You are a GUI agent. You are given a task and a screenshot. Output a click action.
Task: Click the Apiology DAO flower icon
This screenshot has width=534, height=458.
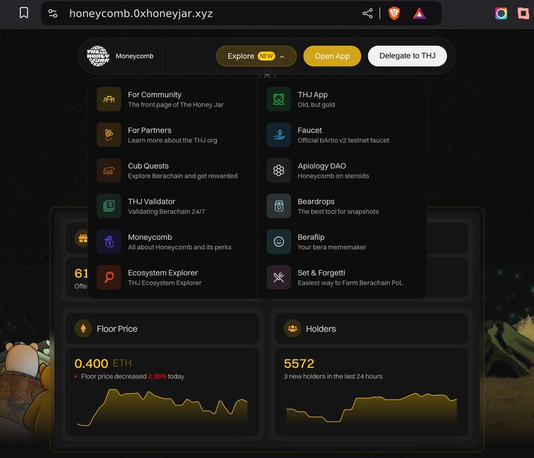click(279, 171)
